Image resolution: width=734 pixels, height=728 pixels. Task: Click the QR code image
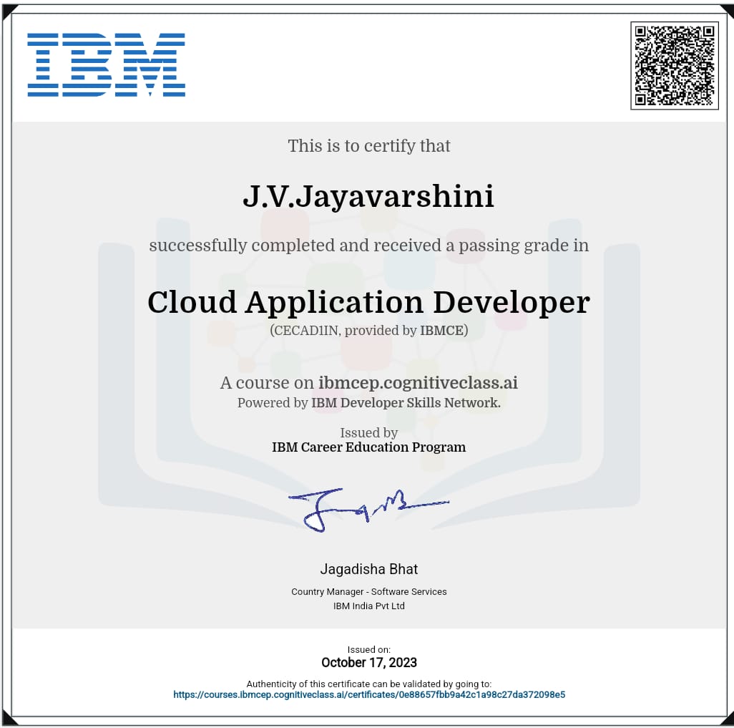tap(675, 66)
